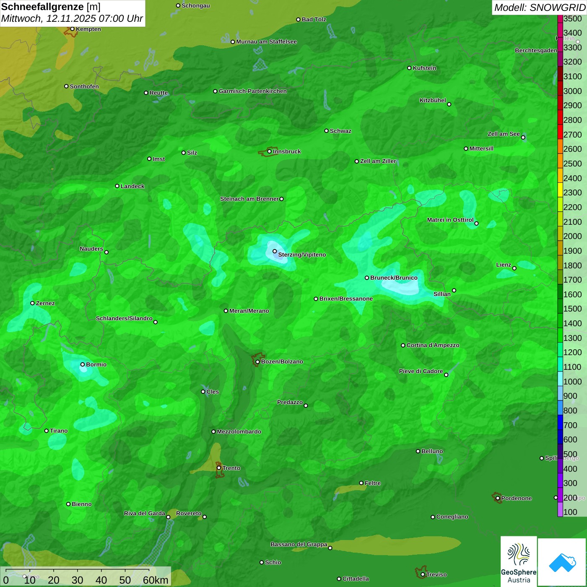Click the Zernez label
587x587 pixels.
(x=45, y=303)
